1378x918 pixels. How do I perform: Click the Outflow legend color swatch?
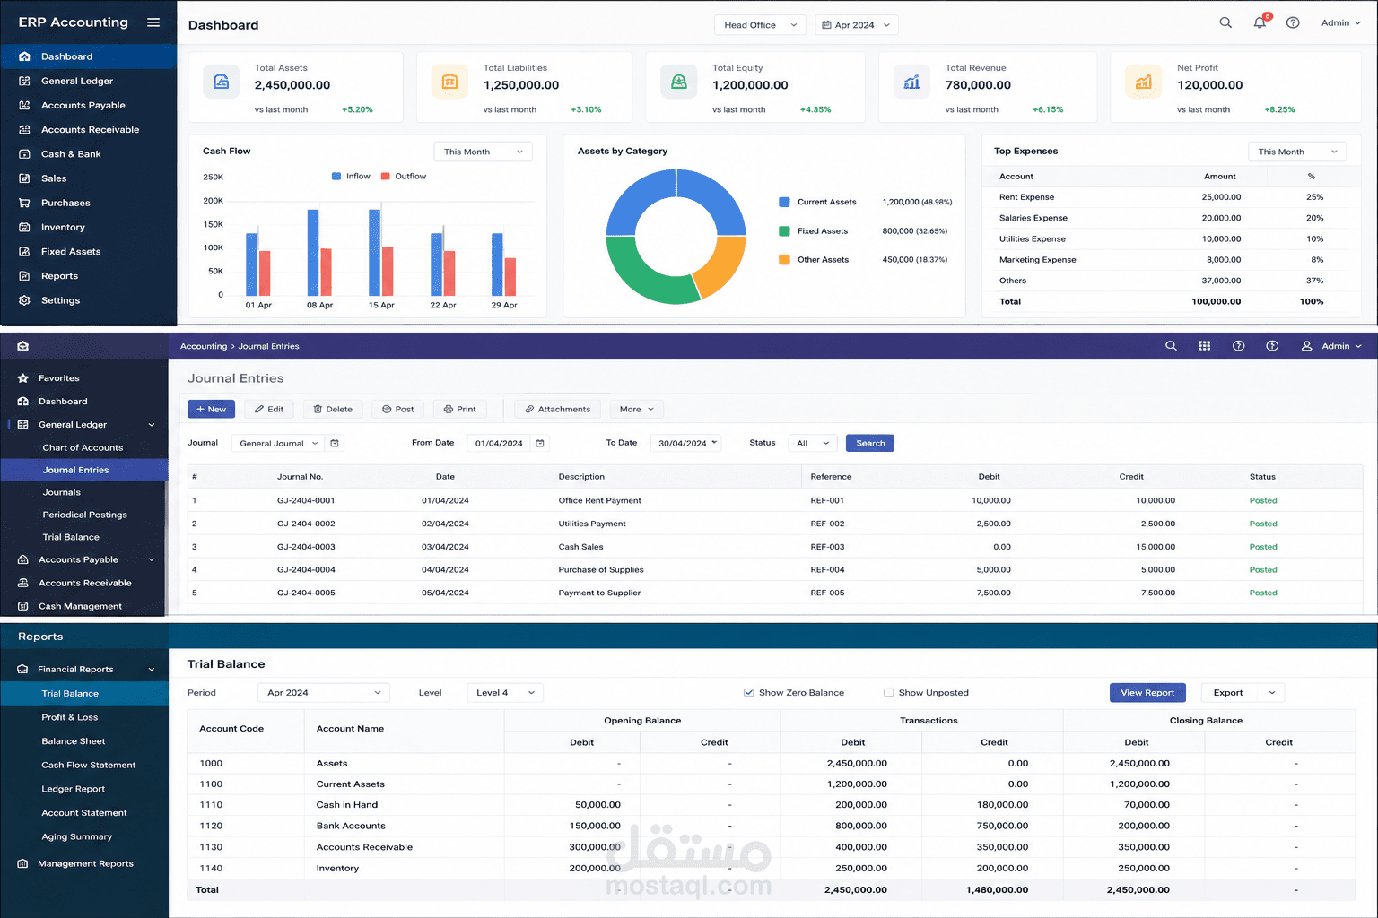point(386,177)
